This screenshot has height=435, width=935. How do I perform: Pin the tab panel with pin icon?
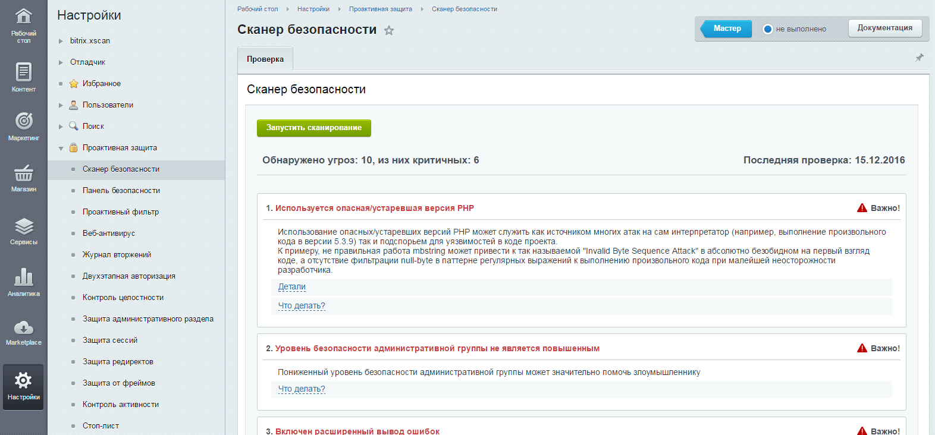[x=920, y=58]
